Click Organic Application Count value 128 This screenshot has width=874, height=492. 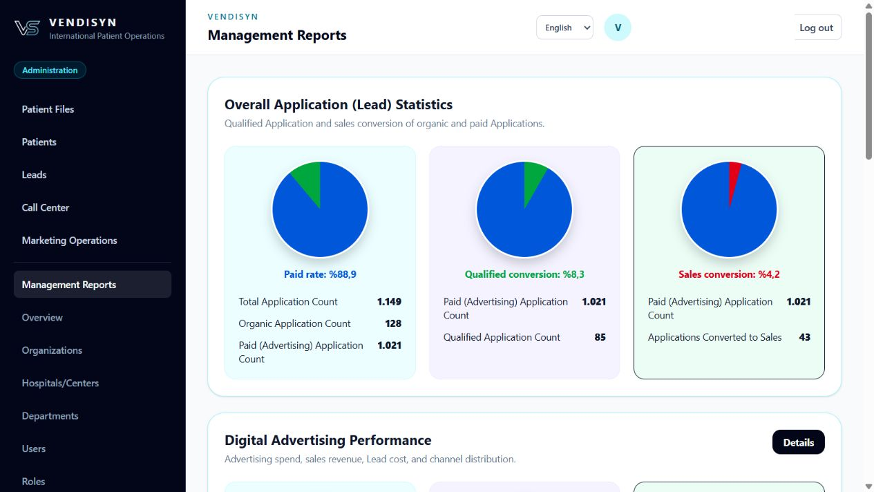tap(393, 323)
